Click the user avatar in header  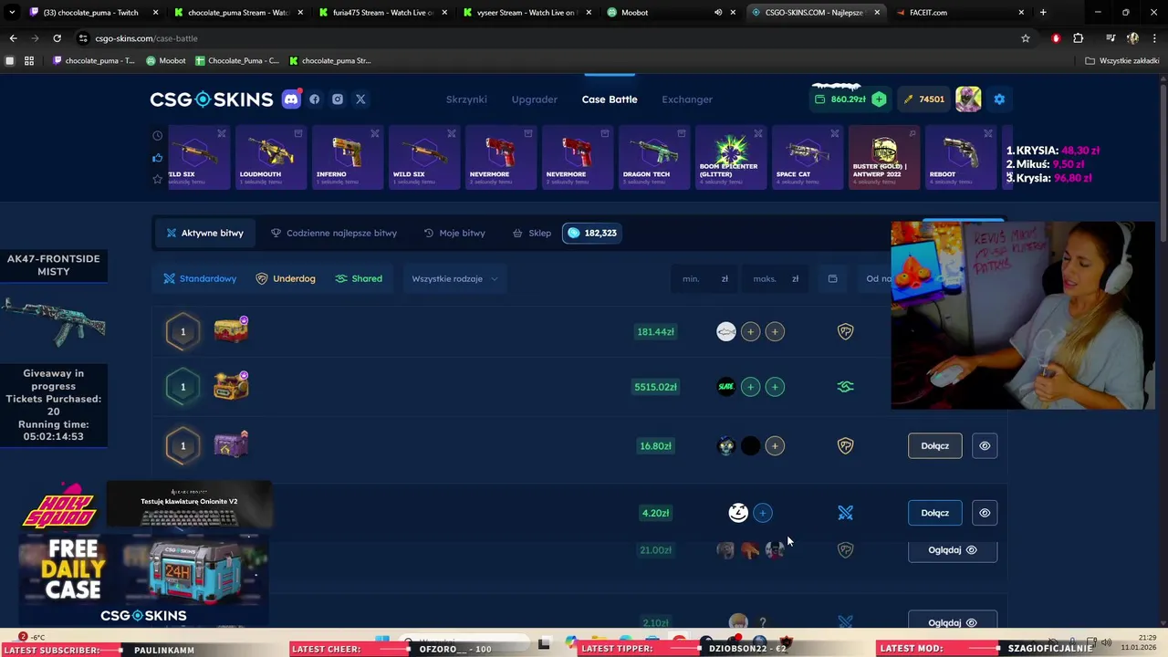click(x=968, y=99)
